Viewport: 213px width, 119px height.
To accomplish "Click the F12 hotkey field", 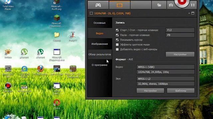I will [180, 30].
